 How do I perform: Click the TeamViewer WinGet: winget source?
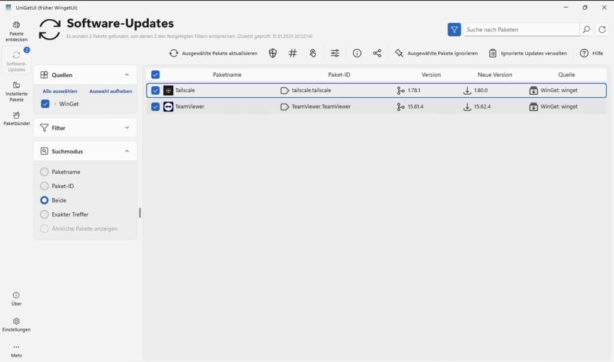pyautogui.click(x=559, y=107)
